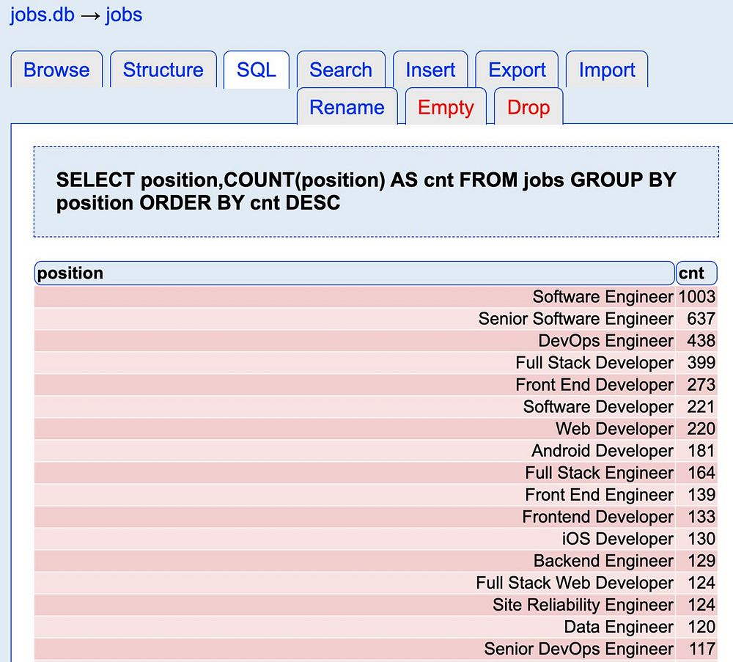Switch to the Import tab
Screen dimensions: 733x662
click(607, 70)
